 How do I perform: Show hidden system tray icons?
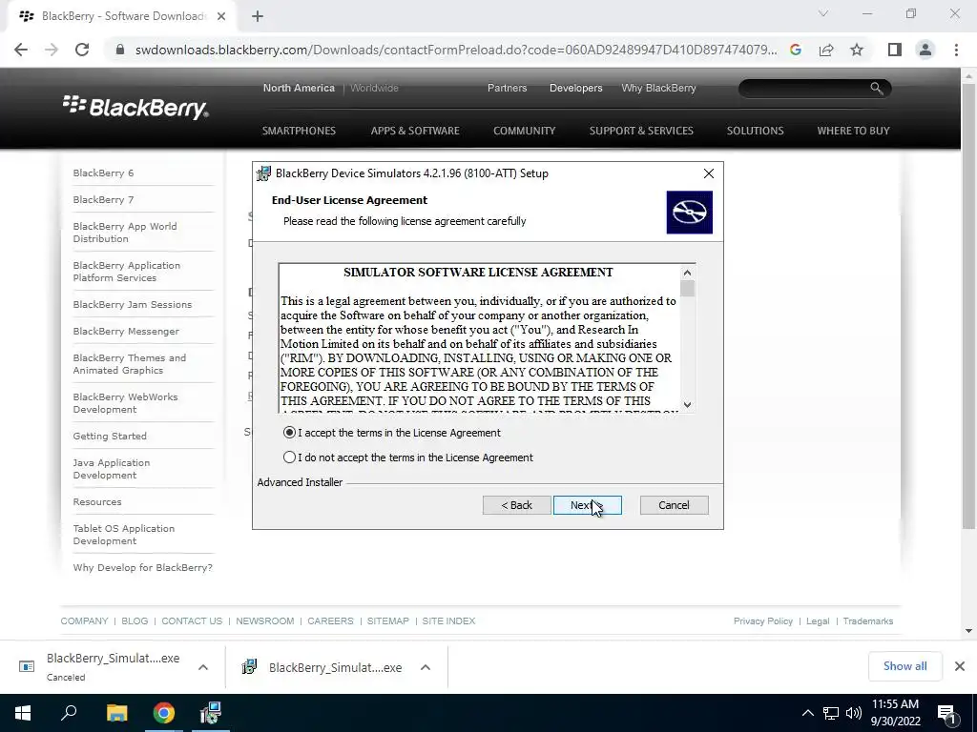[x=807, y=713]
